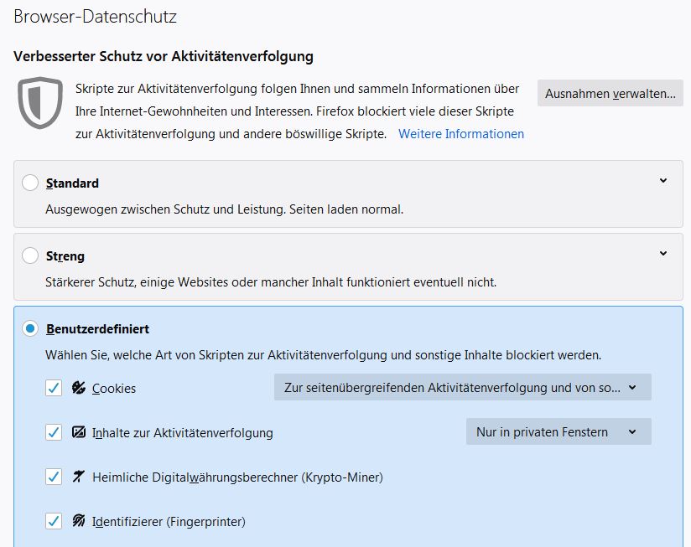Disable the Krypto-Miner blocking checkbox

54,477
